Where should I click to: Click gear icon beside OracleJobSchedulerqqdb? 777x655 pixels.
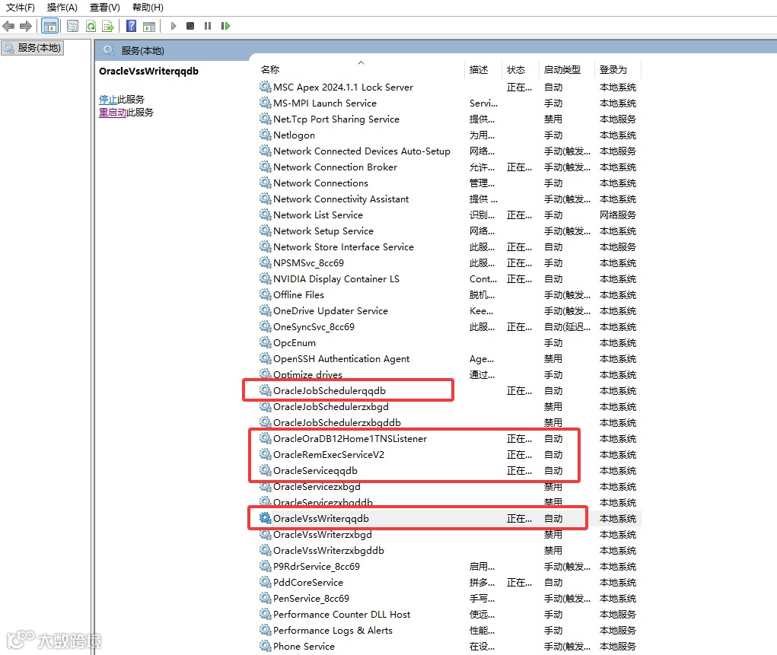(266, 390)
